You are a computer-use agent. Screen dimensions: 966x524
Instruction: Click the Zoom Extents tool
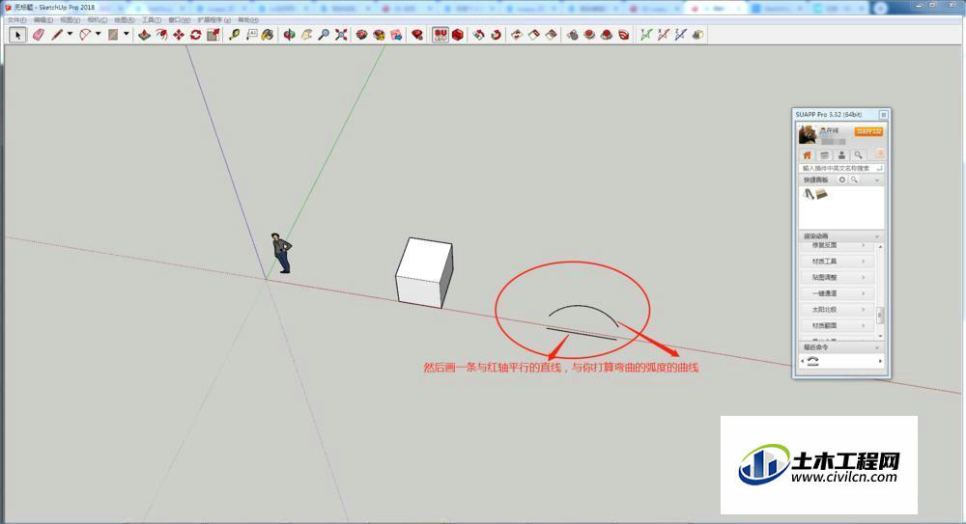click(x=341, y=35)
